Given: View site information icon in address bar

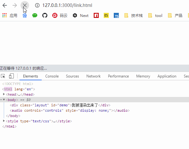Looking at the screenshot, I should pyautogui.click(x=37, y=5).
